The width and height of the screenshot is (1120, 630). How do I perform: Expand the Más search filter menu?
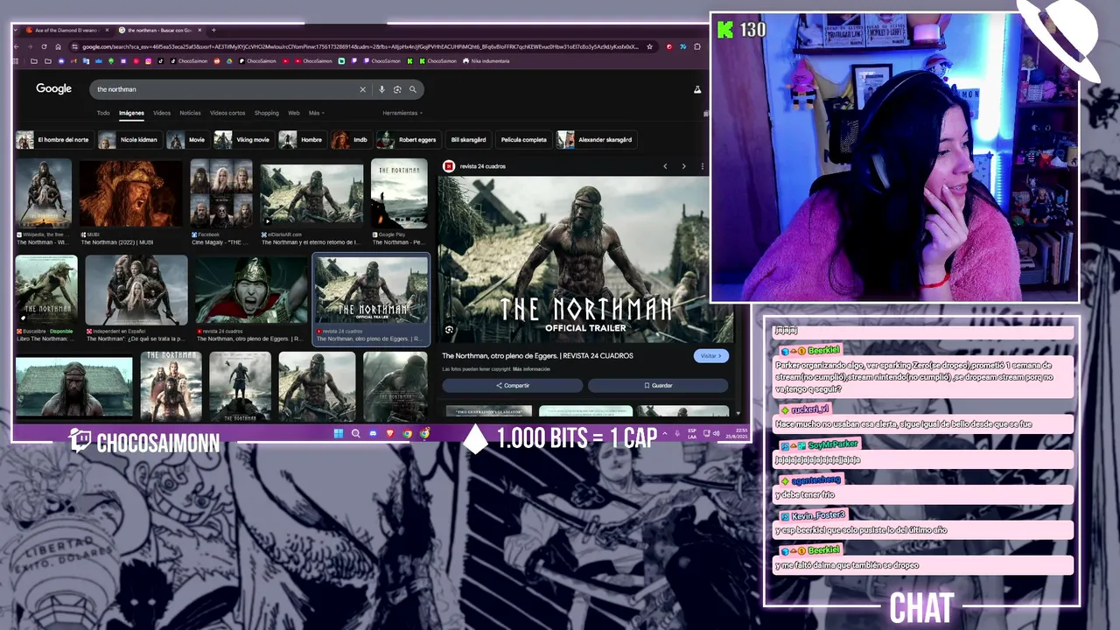point(315,113)
